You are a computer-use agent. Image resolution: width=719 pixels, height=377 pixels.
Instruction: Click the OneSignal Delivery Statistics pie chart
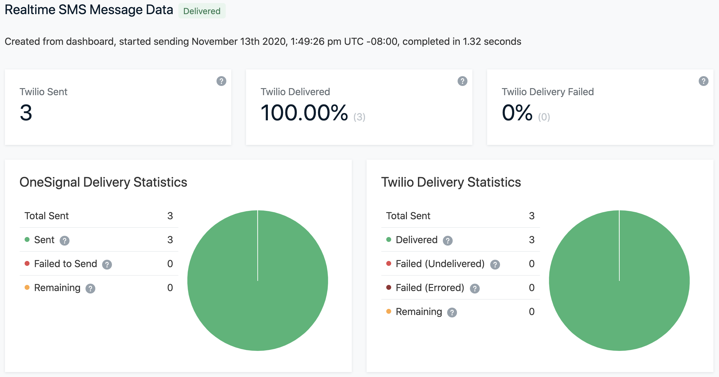pos(258,281)
